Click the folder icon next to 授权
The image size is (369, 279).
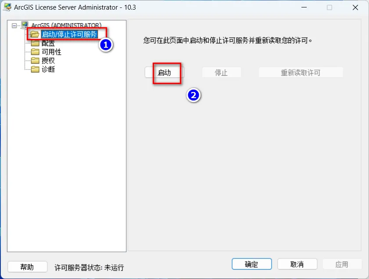point(35,60)
